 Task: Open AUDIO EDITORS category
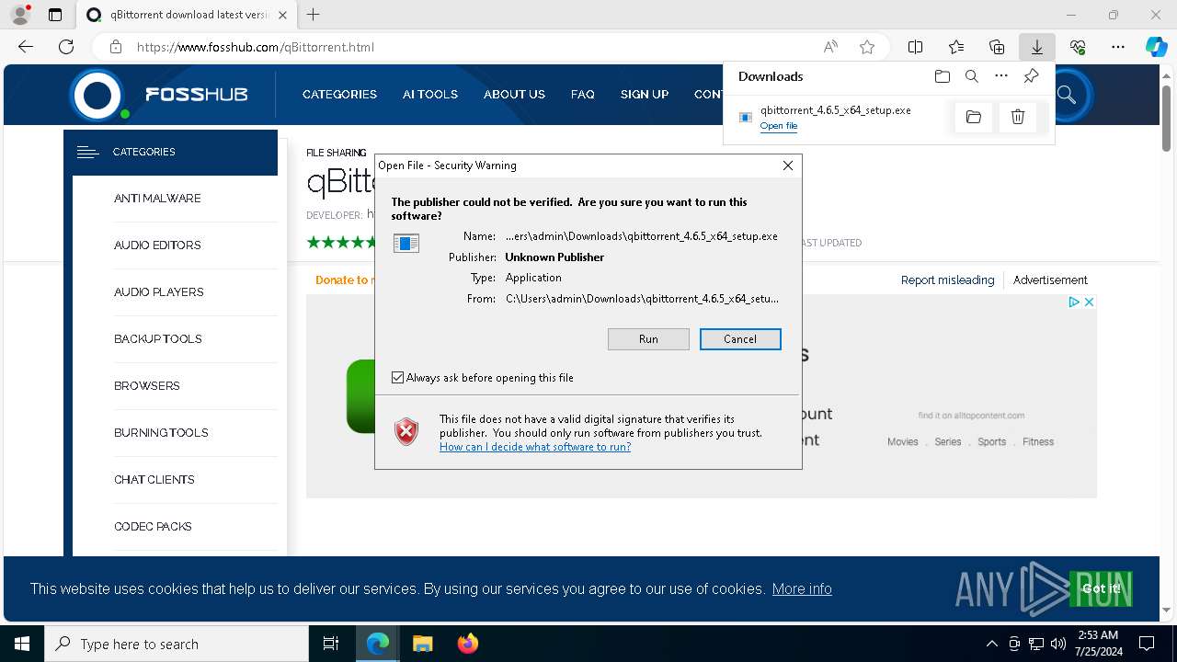pyautogui.click(x=157, y=245)
